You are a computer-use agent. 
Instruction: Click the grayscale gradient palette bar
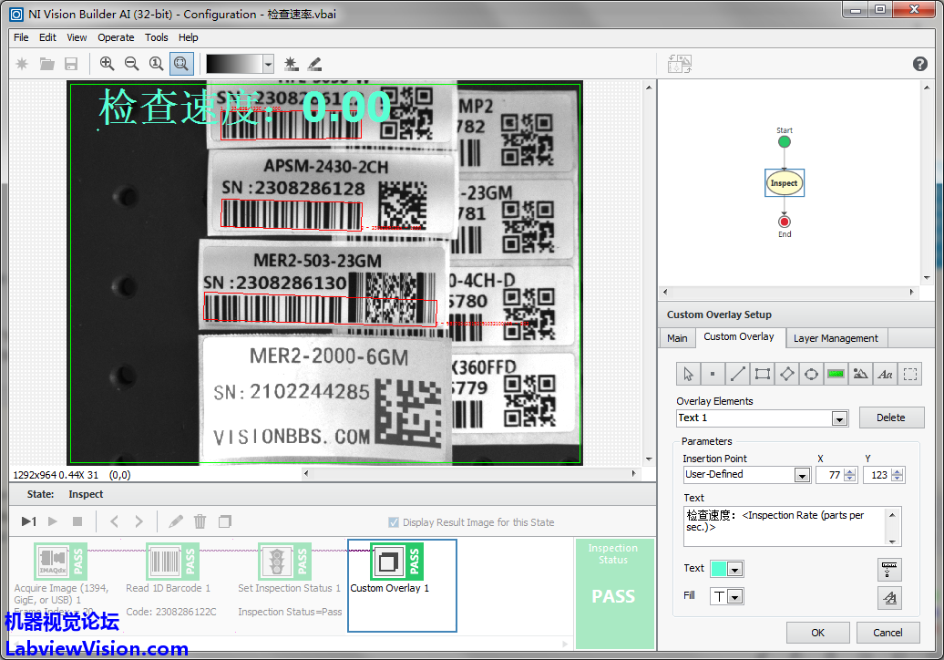pyautogui.click(x=234, y=64)
